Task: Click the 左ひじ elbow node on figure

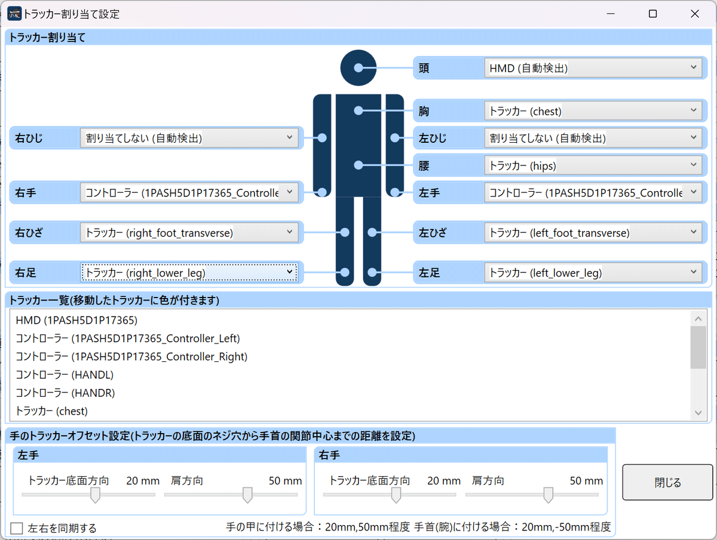Action: pos(395,138)
